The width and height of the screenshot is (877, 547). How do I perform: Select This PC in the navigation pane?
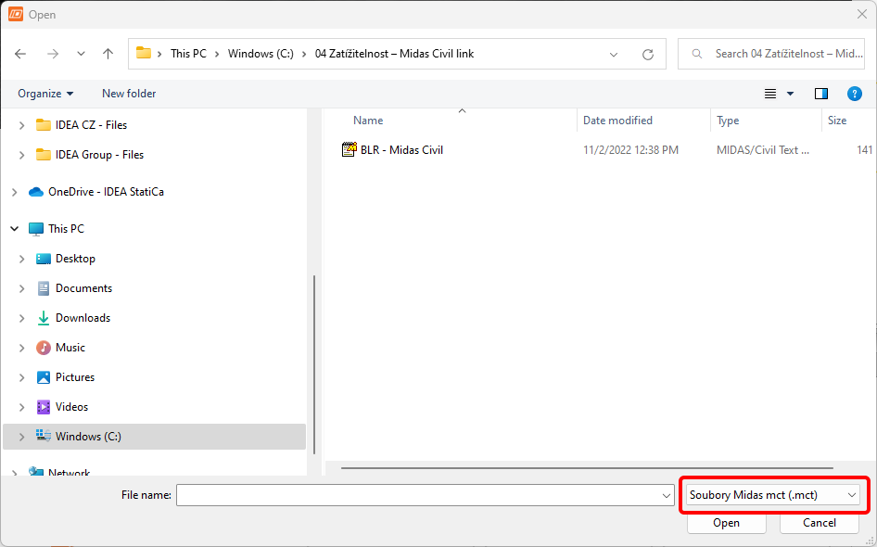pos(66,228)
